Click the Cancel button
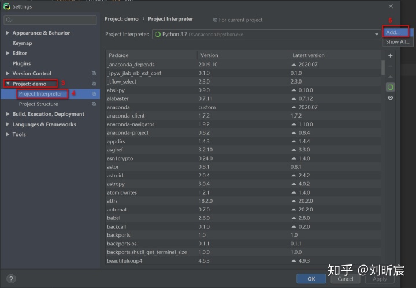Viewport: 416px width, 288px height. tap(345, 279)
